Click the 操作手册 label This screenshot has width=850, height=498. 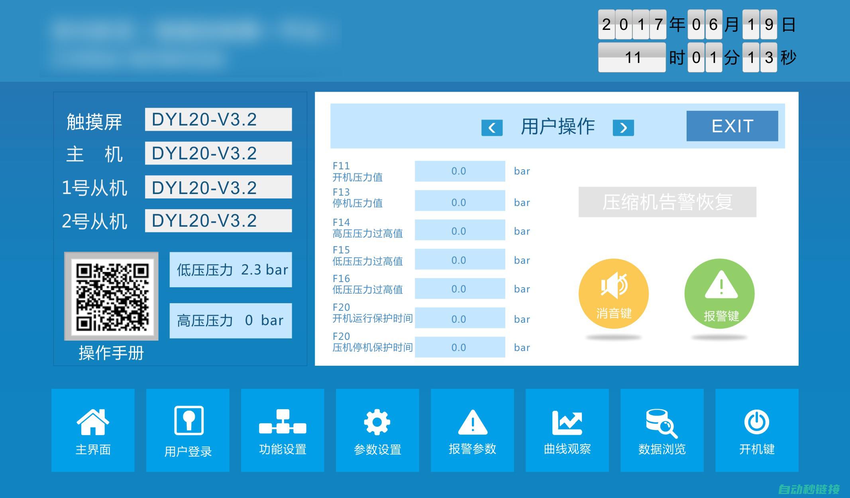coord(111,353)
